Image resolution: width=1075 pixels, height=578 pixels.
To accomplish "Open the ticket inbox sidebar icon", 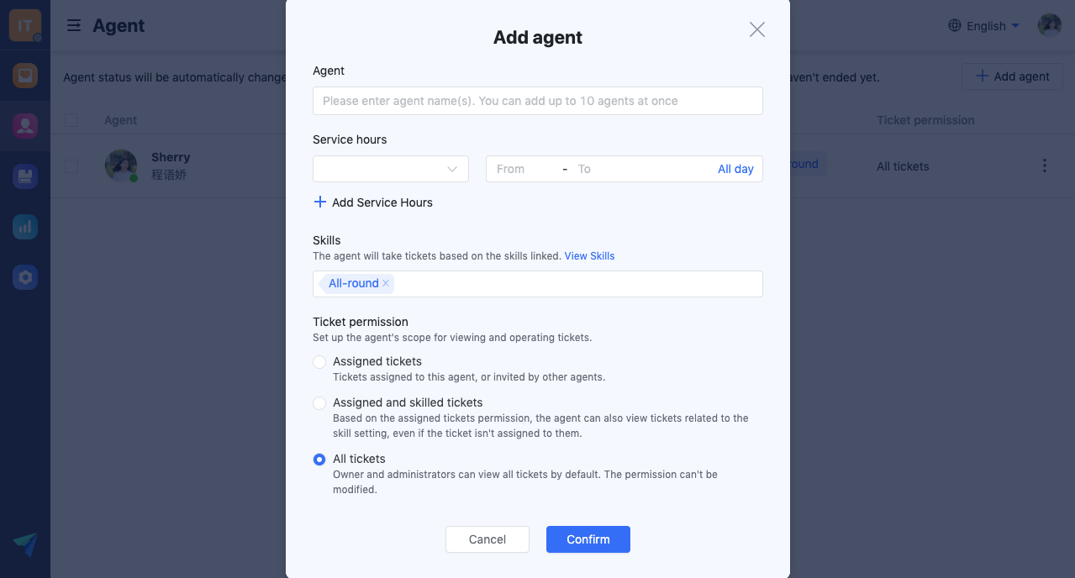I will (x=25, y=76).
